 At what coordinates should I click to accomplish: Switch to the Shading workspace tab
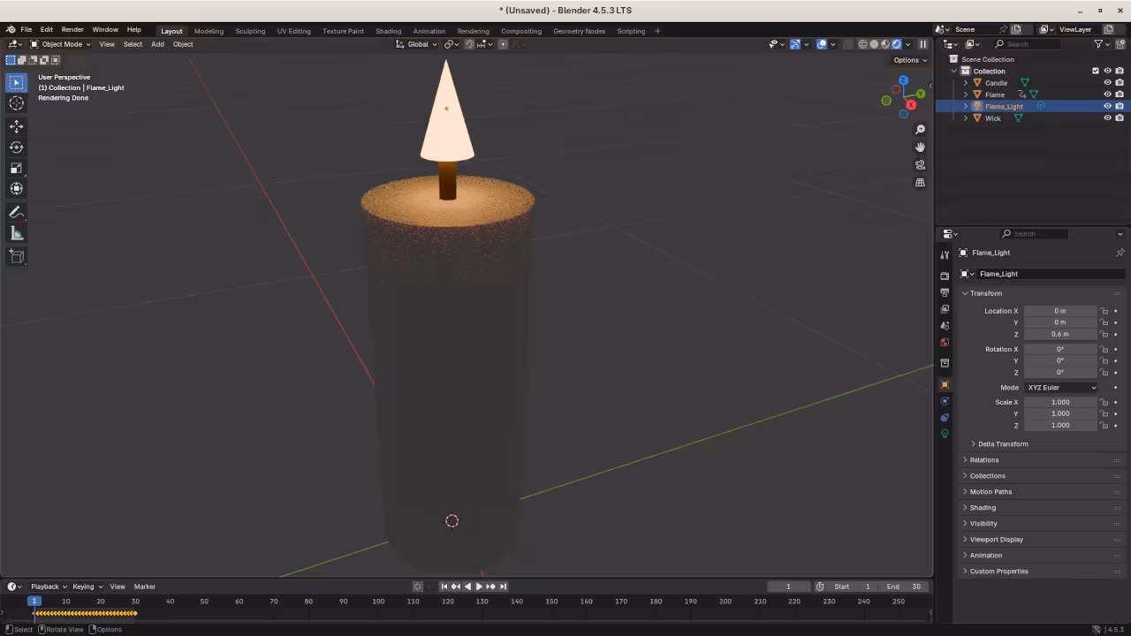388,31
